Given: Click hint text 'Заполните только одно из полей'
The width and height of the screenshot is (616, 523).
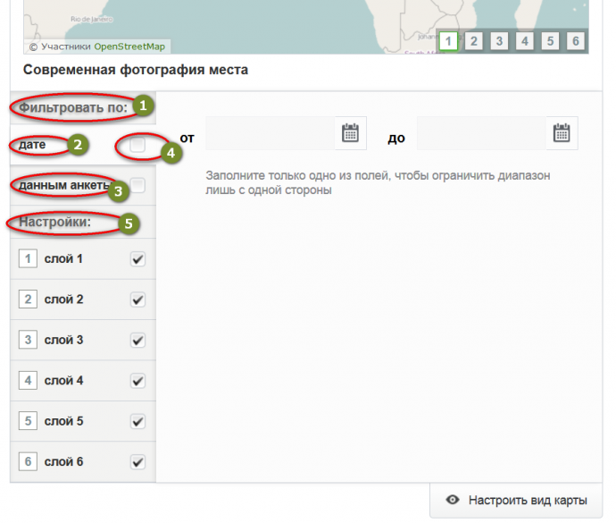Looking at the screenshot, I should (378, 182).
